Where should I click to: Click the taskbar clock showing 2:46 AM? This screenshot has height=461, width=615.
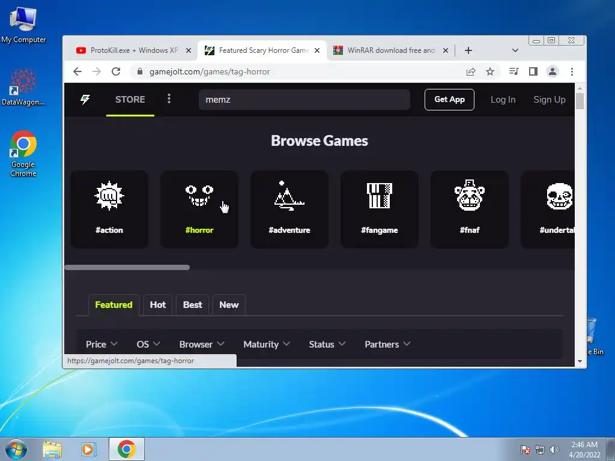tap(584, 449)
